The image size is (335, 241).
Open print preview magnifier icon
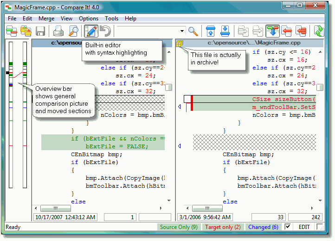coord(74,31)
